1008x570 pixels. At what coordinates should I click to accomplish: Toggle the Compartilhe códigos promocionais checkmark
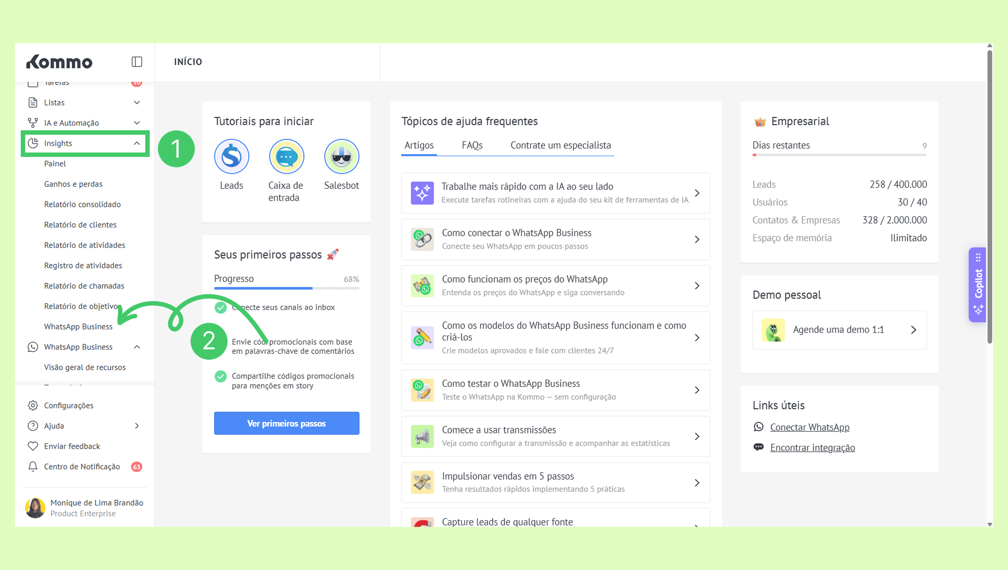click(220, 377)
